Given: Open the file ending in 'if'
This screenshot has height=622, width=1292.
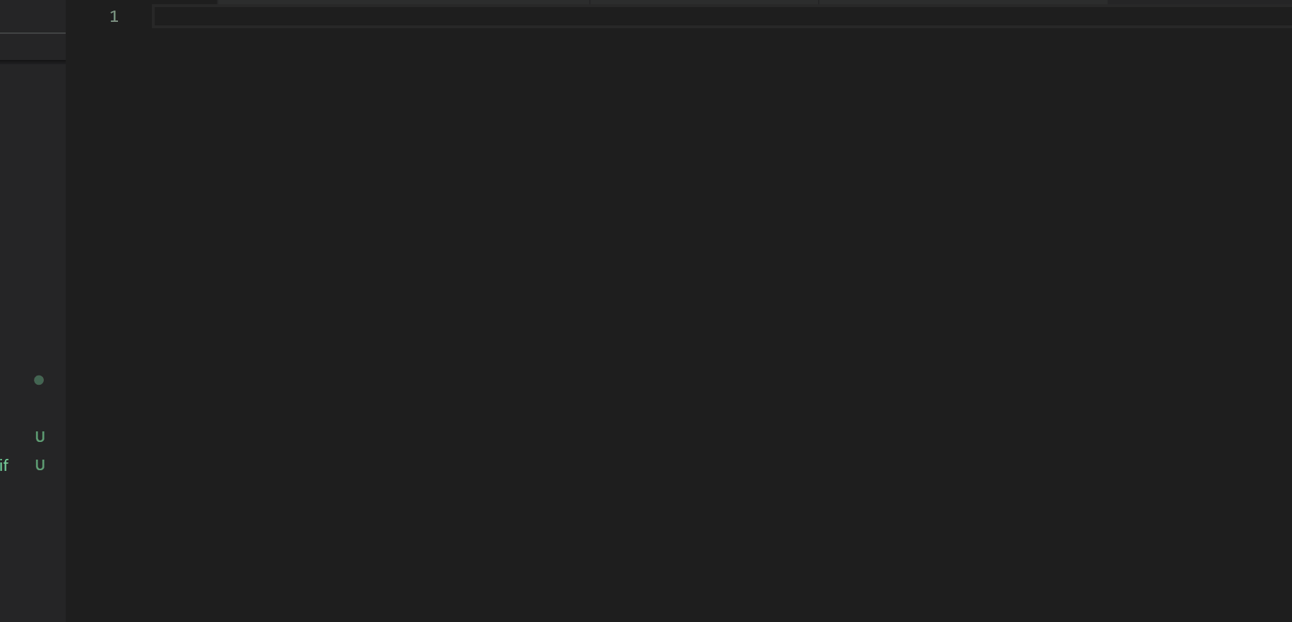Looking at the screenshot, I should (x=4, y=465).
